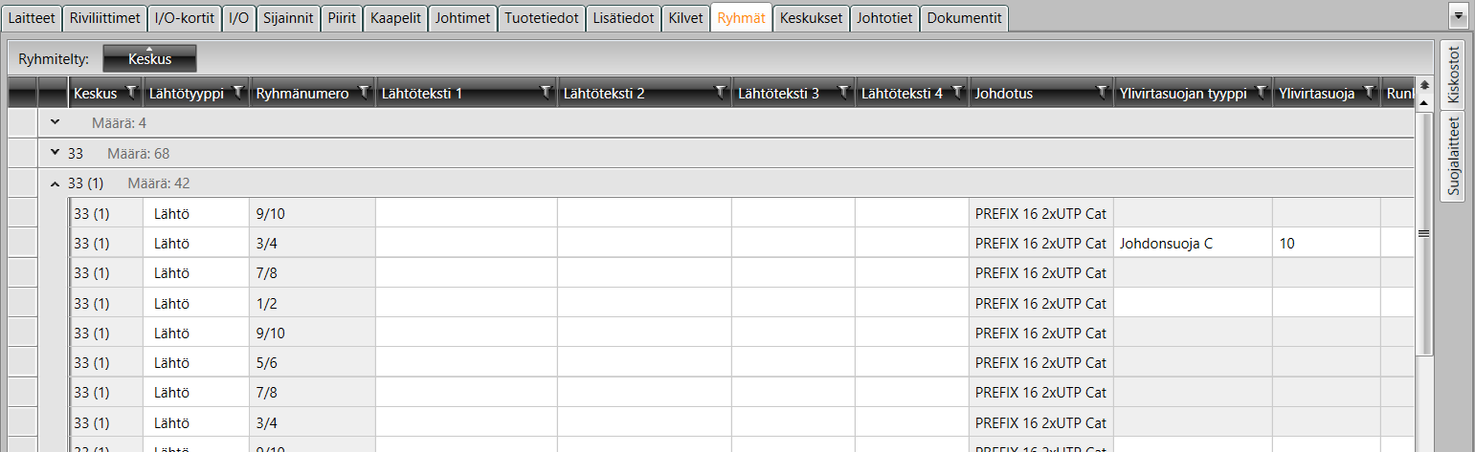Viewport: 1475px width, 452px height.
Task: Click the Johdonsuoja C cell
Action: pyautogui.click(x=1165, y=244)
